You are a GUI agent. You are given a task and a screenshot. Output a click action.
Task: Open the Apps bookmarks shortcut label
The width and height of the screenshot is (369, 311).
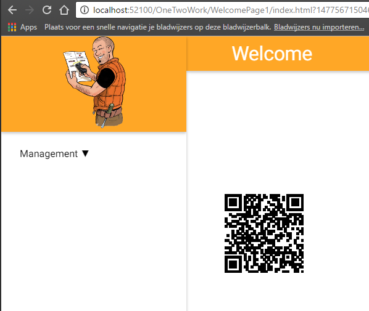(28, 27)
